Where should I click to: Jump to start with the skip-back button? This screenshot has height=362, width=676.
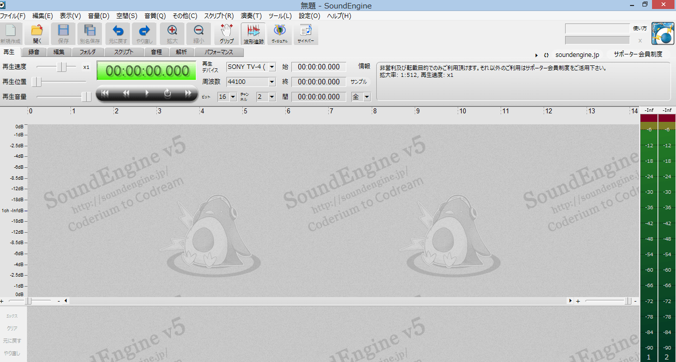(105, 93)
